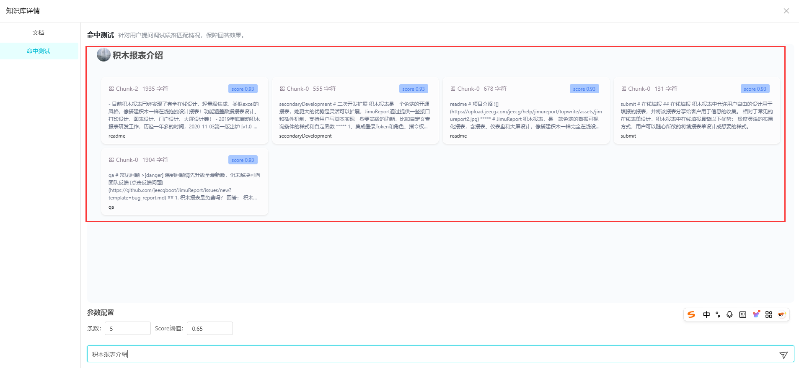This screenshot has width=799, height=368.
Task: Focus the 条数 input field
Action: tap(128, 328)
